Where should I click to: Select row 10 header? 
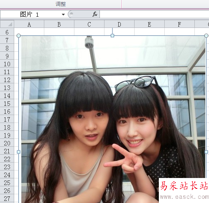[7, 64]
